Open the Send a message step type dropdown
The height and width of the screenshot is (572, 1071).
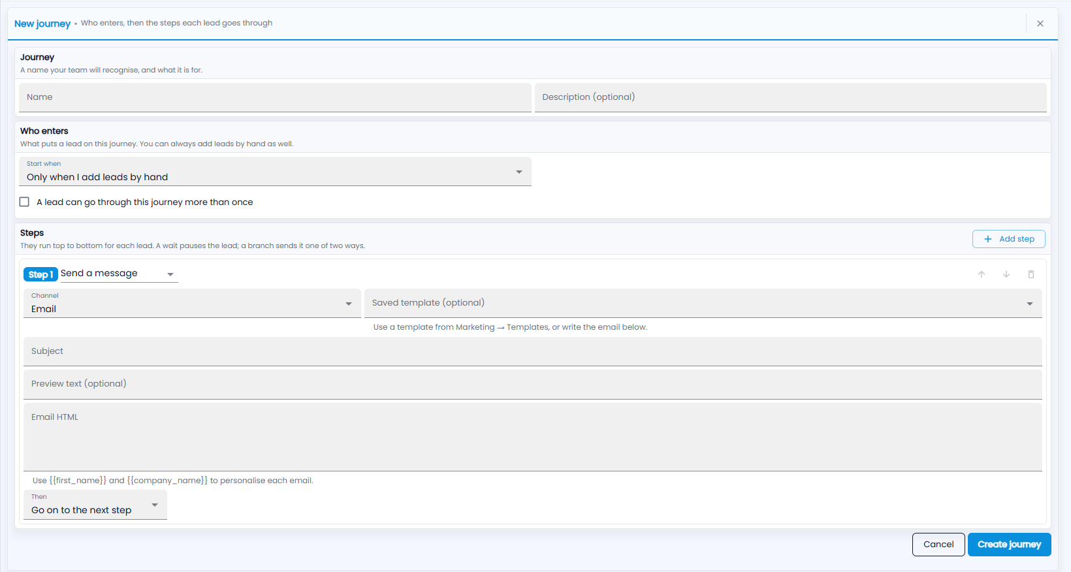pyautogui.click(x=118, y=274)
